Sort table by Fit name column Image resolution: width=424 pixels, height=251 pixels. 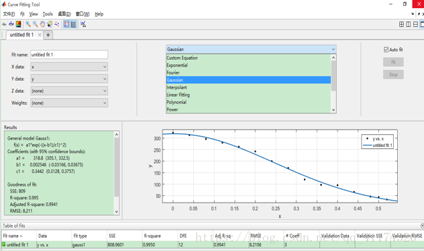(19, 236)
